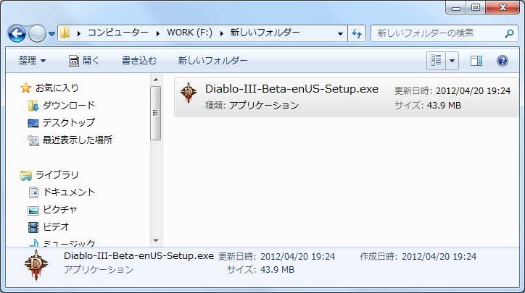Screen dimensions: 525x293
Task: Click the magnifier search icon
Action: tap(509, 33)
